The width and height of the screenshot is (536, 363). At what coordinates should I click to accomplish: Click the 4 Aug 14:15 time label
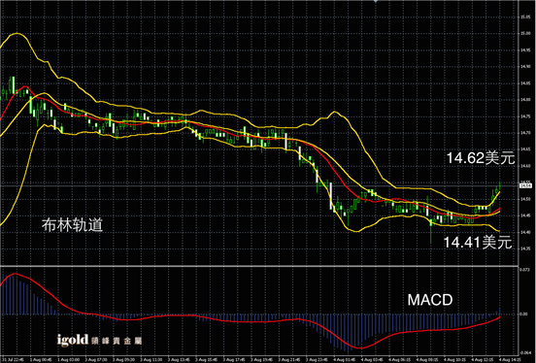(509, 359)
